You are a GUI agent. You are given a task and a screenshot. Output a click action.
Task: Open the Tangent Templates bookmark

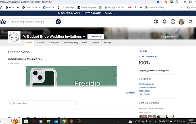pos(87,7)
